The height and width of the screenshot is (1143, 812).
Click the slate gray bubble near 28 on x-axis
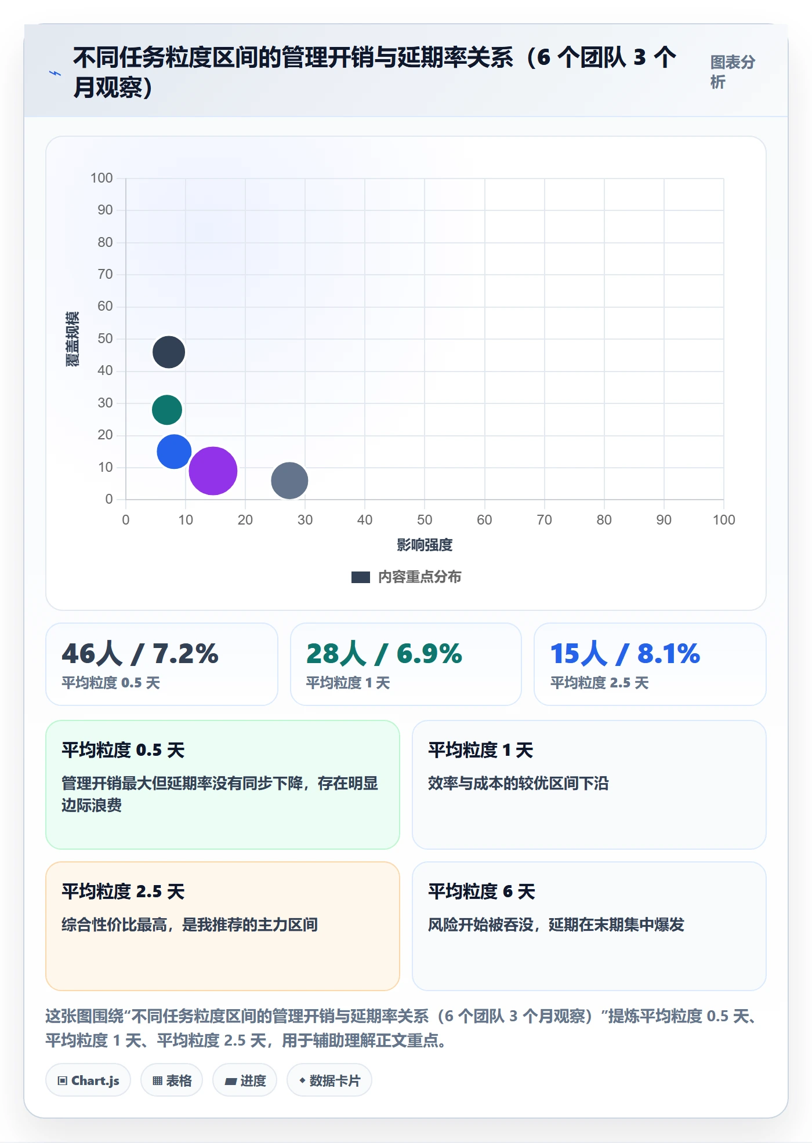pos(289,481)
